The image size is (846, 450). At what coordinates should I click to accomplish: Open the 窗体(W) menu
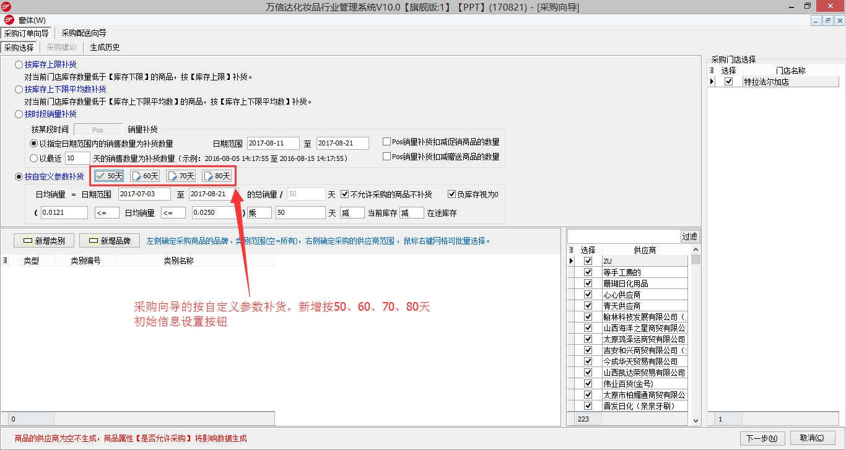(x=32, y=20)
